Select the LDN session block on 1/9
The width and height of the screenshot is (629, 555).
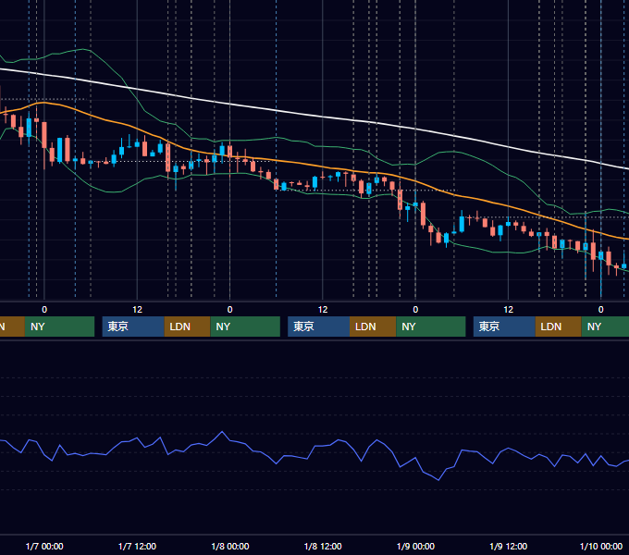click(559, 327)
